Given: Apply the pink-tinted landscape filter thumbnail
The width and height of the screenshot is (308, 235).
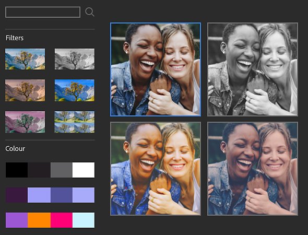Looking at the screenshot, I should point(25,122).
